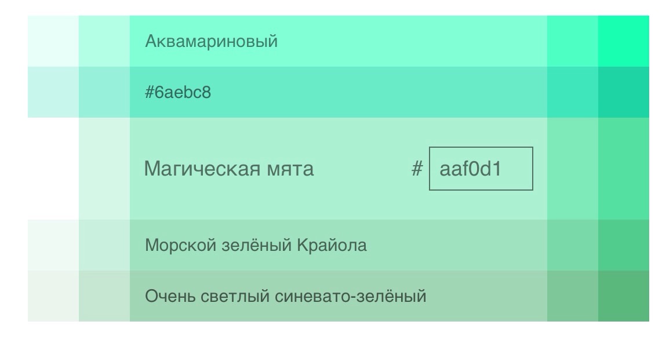
Task: Choose the brightest saturated swatch in Аквамариновый row
Action: (624, 41)
